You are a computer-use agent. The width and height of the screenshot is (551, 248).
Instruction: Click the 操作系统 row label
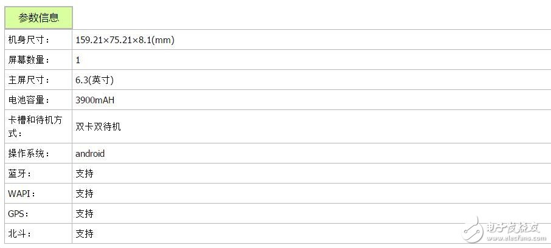tap(29, 154)
